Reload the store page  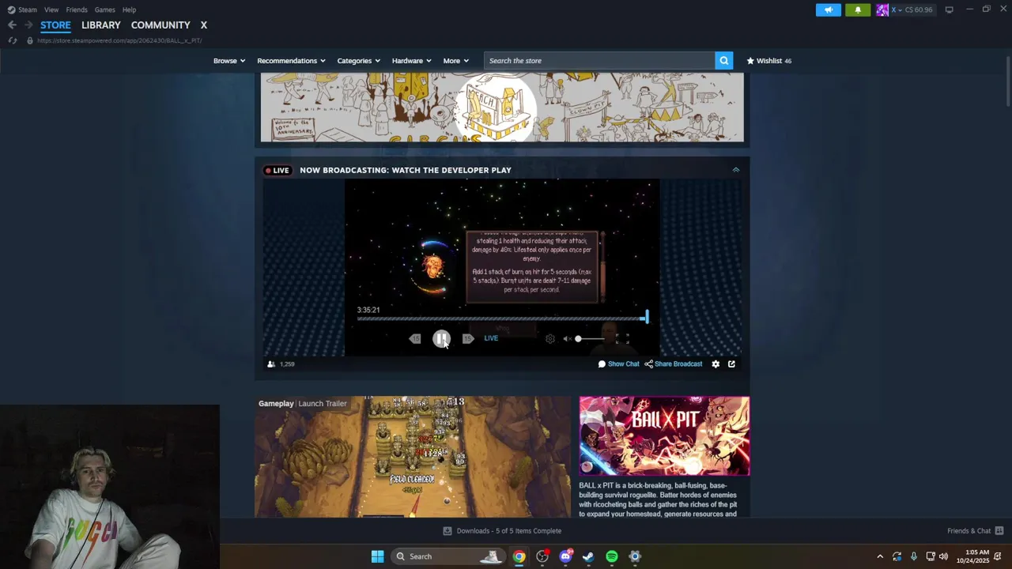pyautogui.click(x=12, y=40)
